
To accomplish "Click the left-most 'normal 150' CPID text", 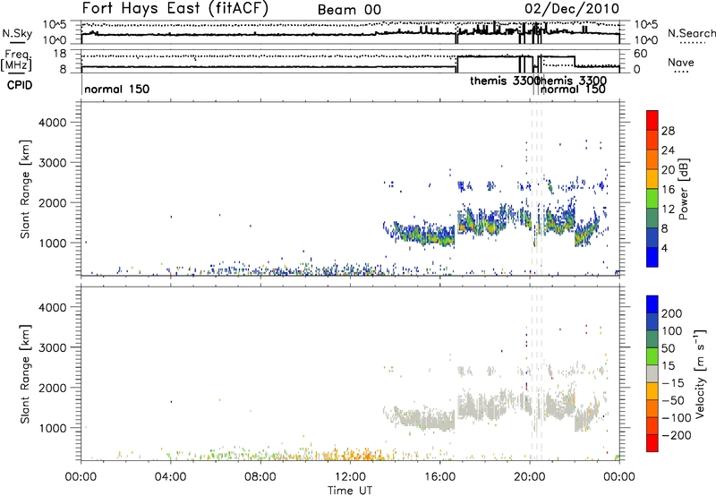I will (117, 89).
